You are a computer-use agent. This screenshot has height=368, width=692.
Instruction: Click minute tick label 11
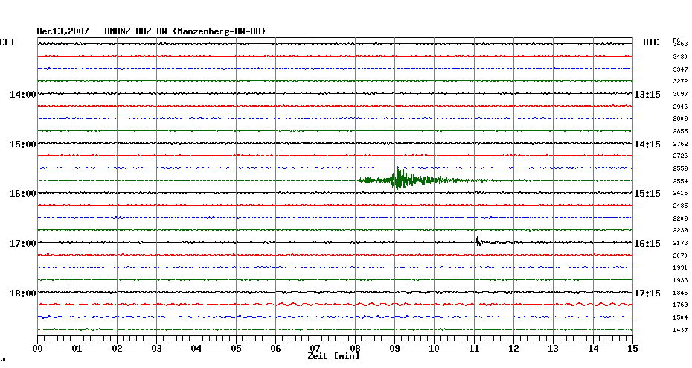[474, 349]
